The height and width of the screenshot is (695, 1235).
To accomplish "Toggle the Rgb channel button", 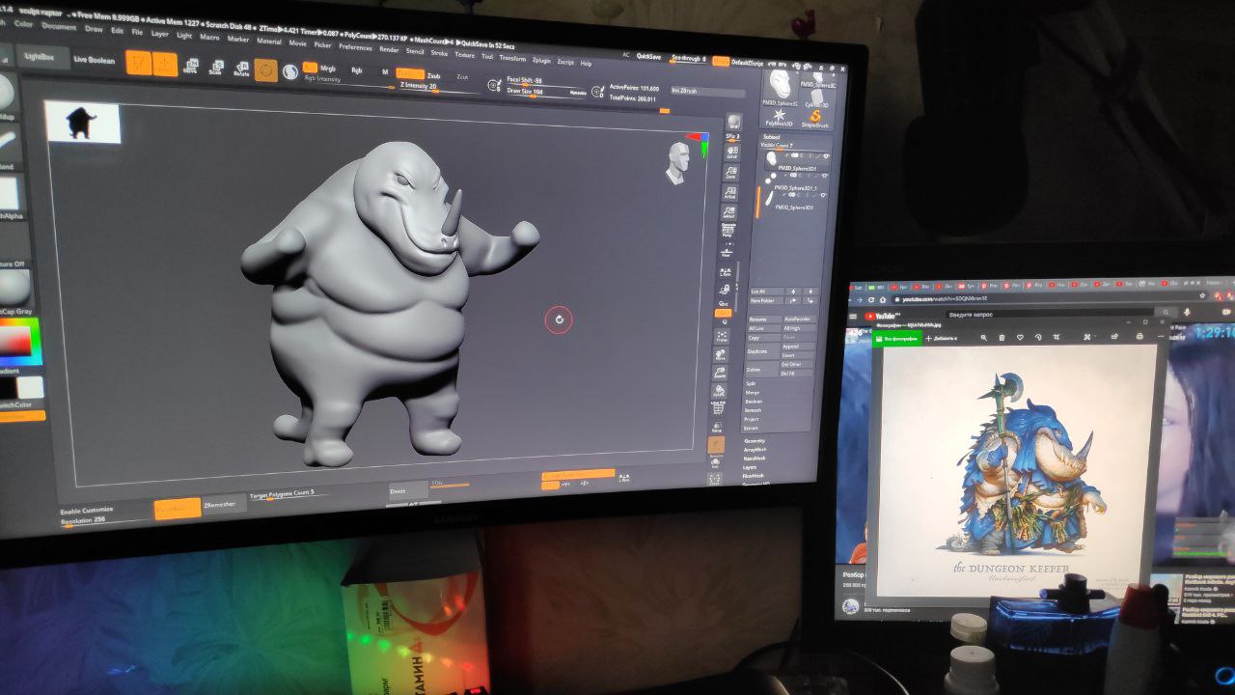I will coord(357,69).
